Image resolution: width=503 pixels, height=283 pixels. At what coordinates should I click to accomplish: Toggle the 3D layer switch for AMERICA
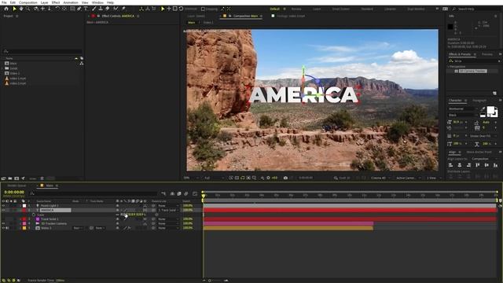145,210
